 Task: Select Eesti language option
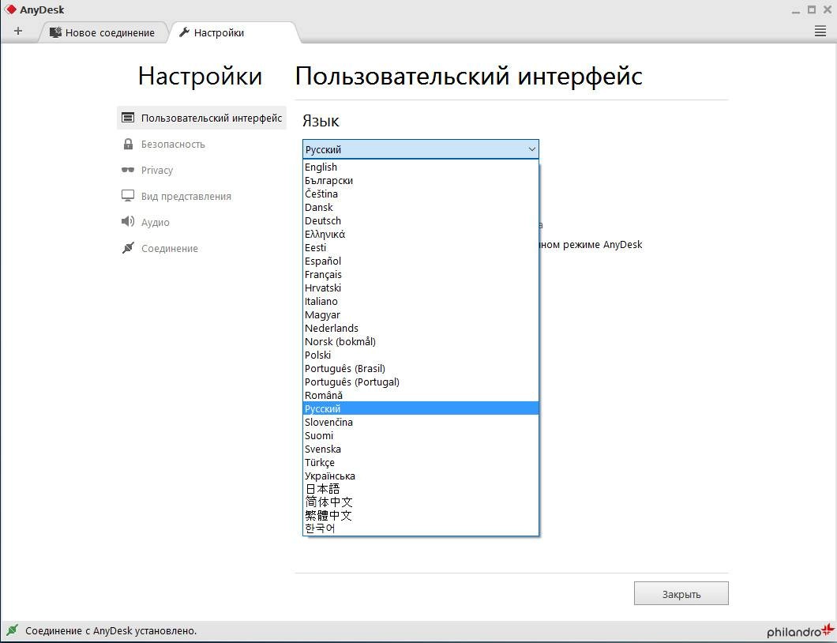[x=421, y=248]
